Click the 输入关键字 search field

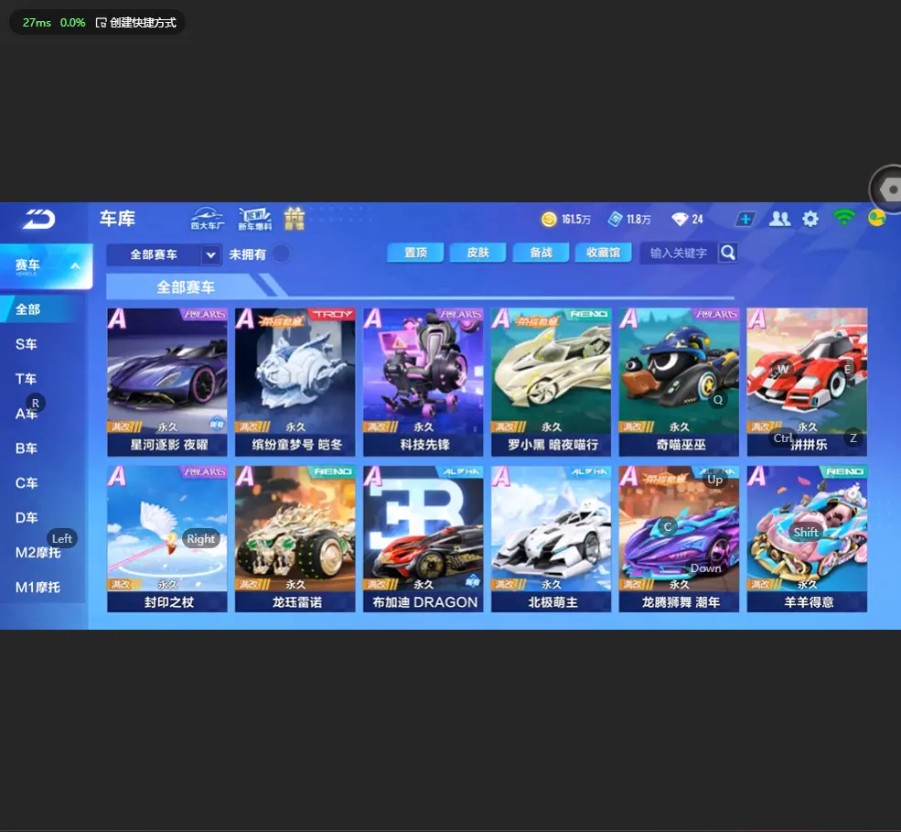click(x=680, y=253)
